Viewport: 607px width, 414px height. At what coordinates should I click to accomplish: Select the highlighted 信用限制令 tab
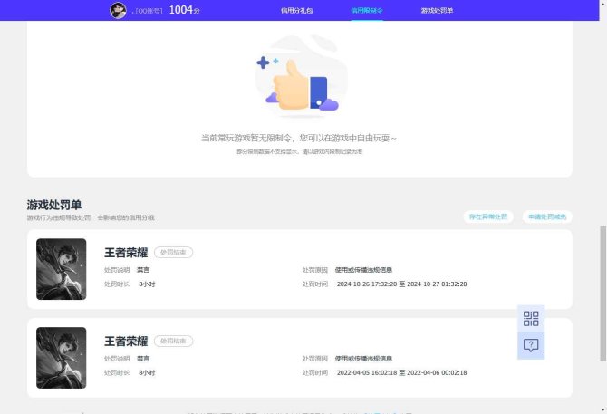tap(367, 11)
